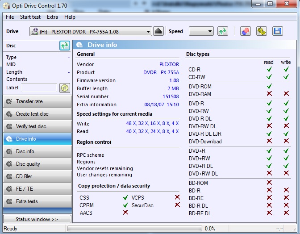Click the Label input field
Viewport: 300px width, 234px height.
pos(39,88)
